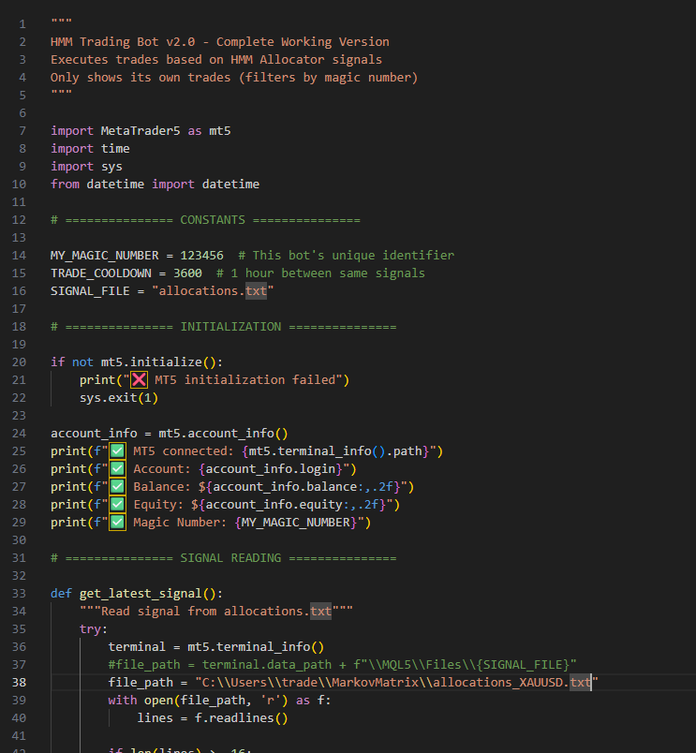Image resolution: width=696 pixels, height=753 pixels.
Task: Click MY_MAGIC_NUMBER in its assignment line
Action: [104, 256]
